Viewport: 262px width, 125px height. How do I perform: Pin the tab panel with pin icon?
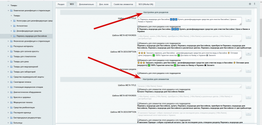pyautogui.click(x=254, y=4)
